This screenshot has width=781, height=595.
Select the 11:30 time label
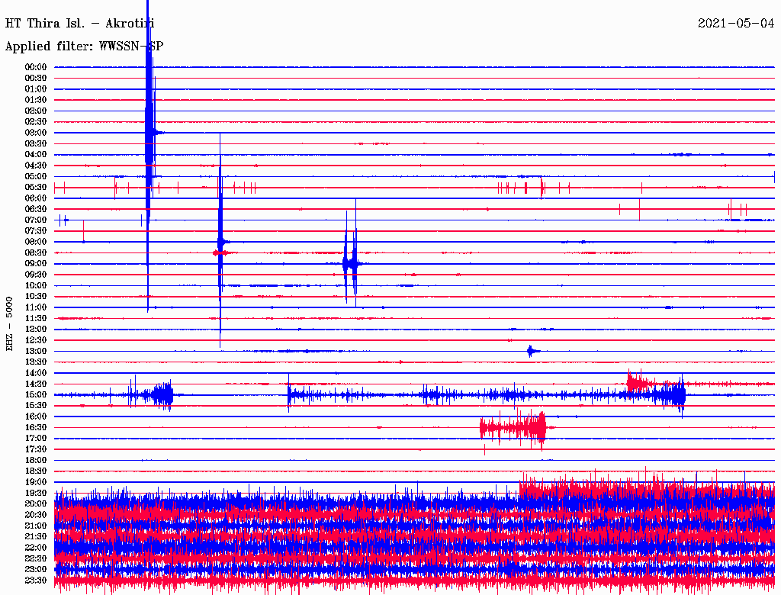tap(35, 318)
